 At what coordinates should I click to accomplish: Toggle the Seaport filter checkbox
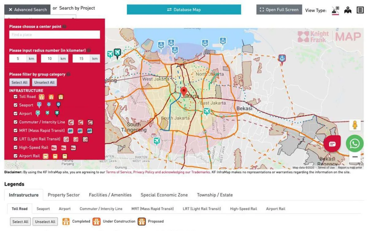[16, 105]
